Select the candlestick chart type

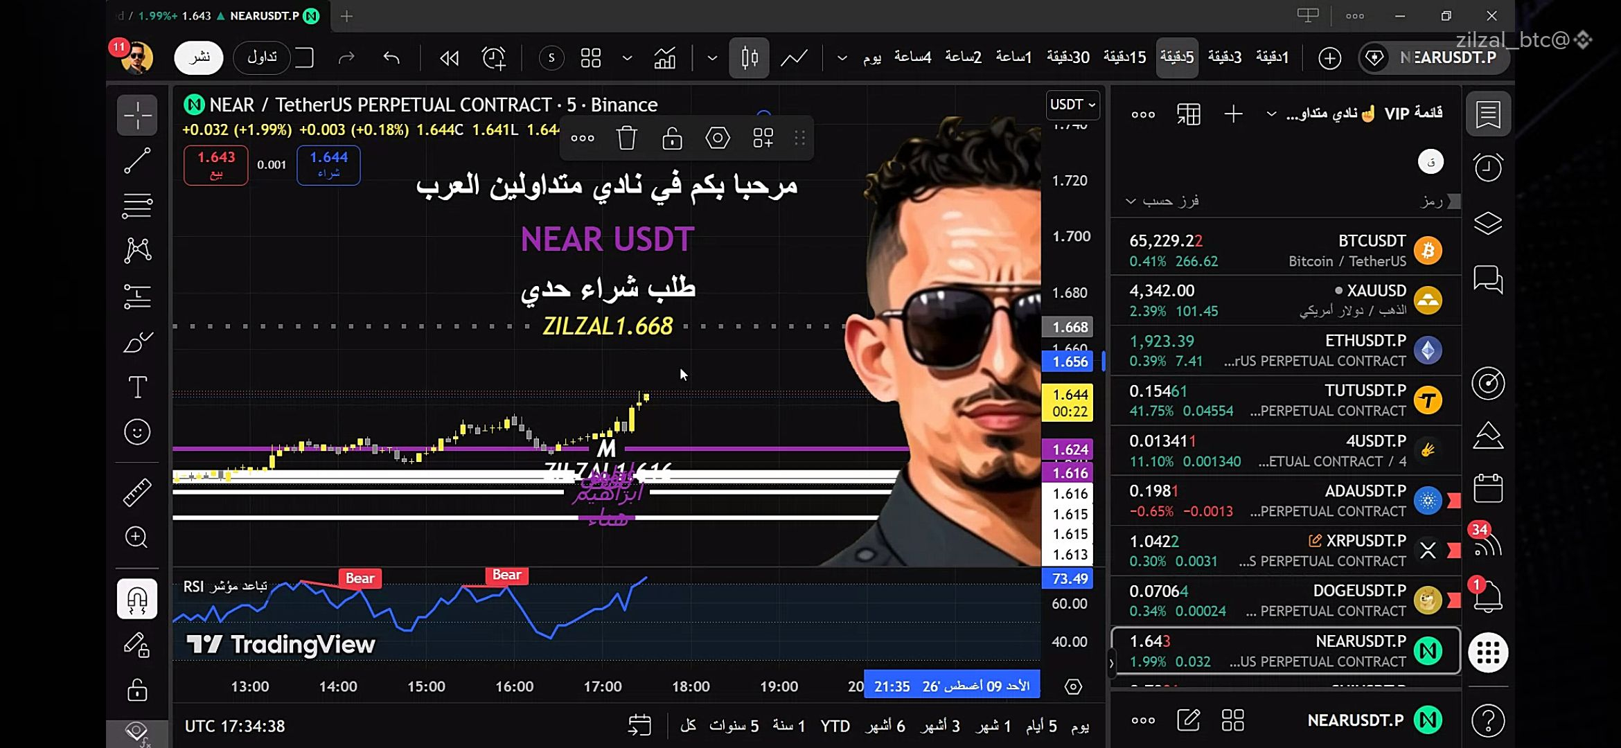pos(749,57)
